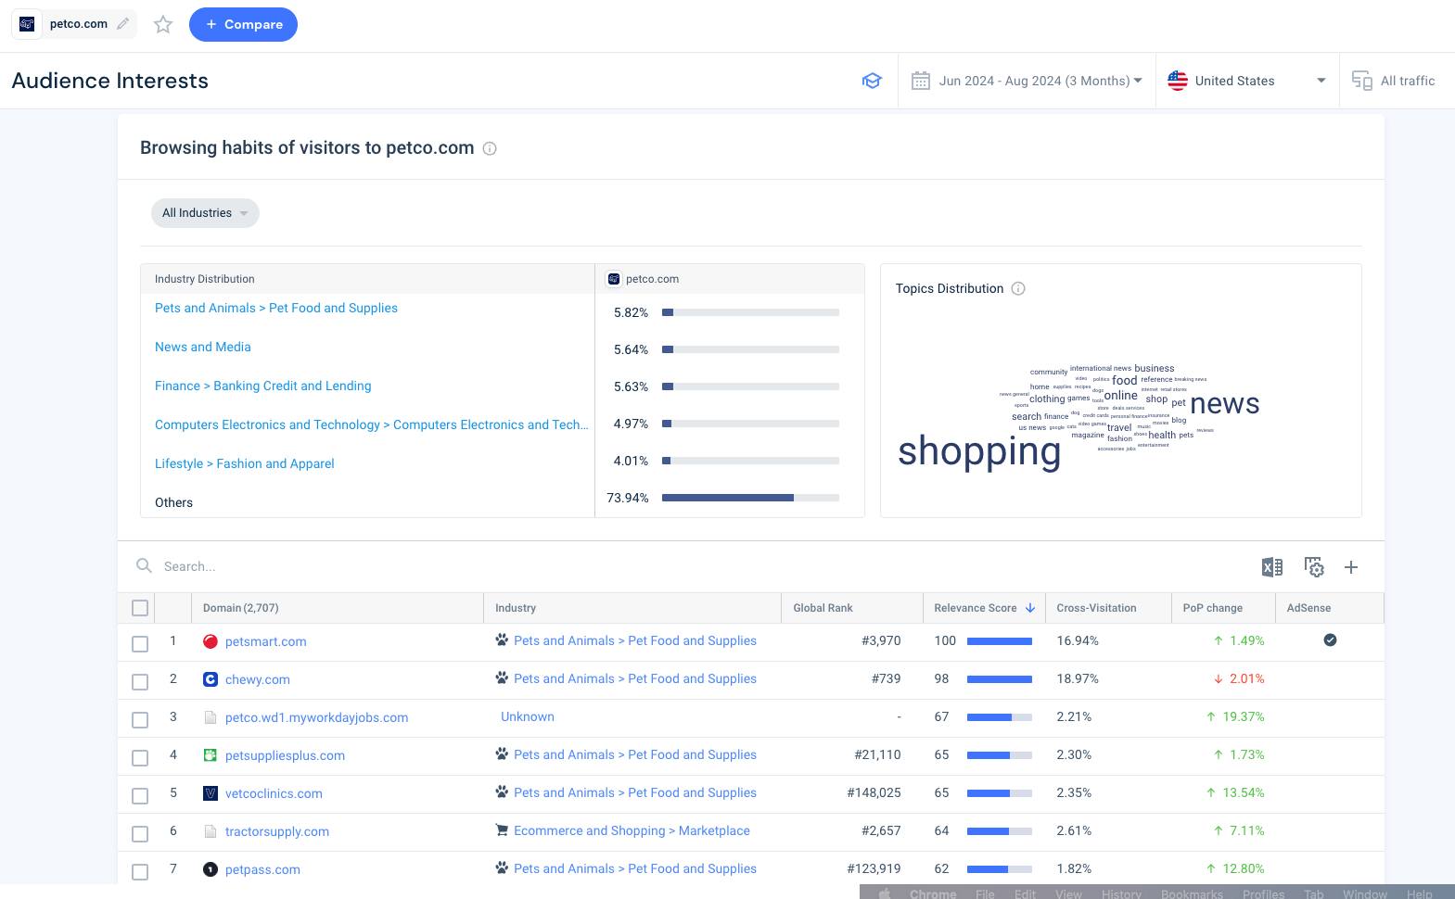This screenshot has height=899, width=1455.
Task: Open the Chrome menu in the menu bar
Action: (932, 893)
